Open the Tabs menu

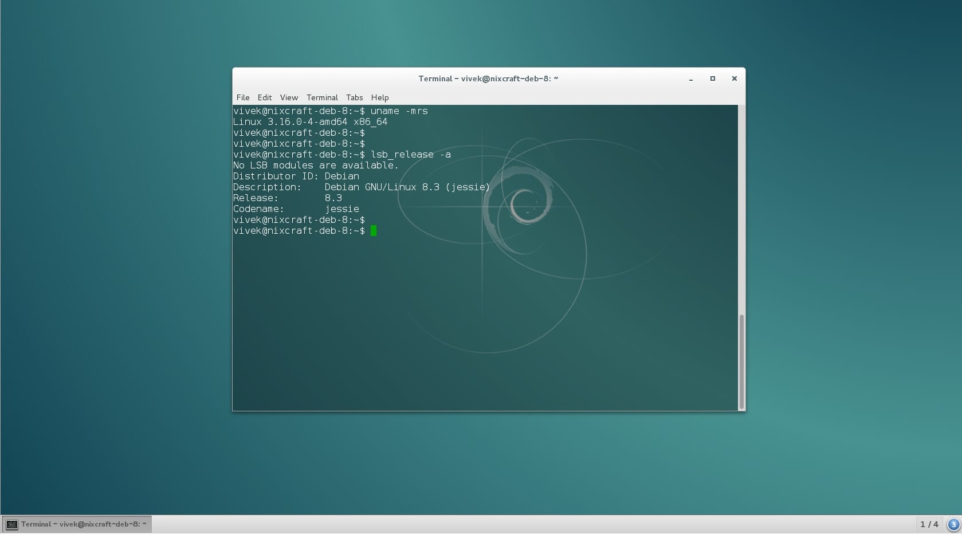(354, 97)
